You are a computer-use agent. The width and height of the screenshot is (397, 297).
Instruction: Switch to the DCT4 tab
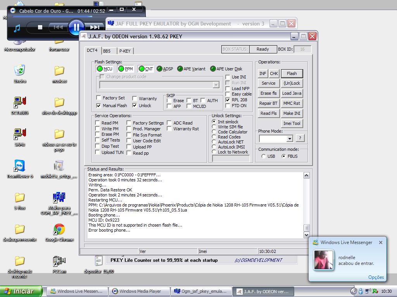pos(92,50)
